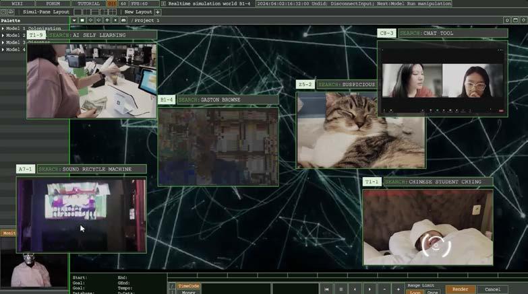
Task: Click the AI SELF LEARNING search field
Action: 102,35
